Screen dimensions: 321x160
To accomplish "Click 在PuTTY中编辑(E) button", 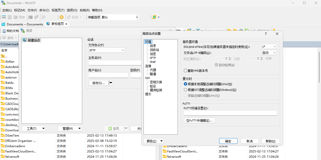I will [x=199, y=120].
